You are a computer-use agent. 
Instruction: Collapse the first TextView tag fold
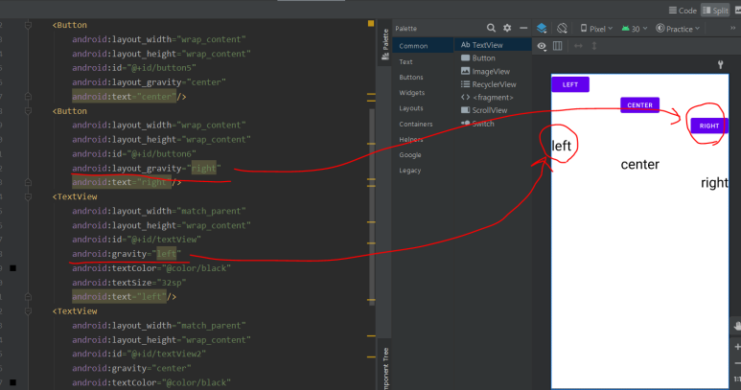point(28,196)
